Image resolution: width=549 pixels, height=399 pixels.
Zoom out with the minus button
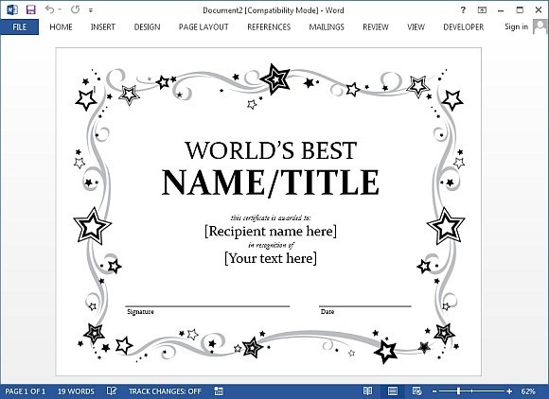click(x=434, y=391)
